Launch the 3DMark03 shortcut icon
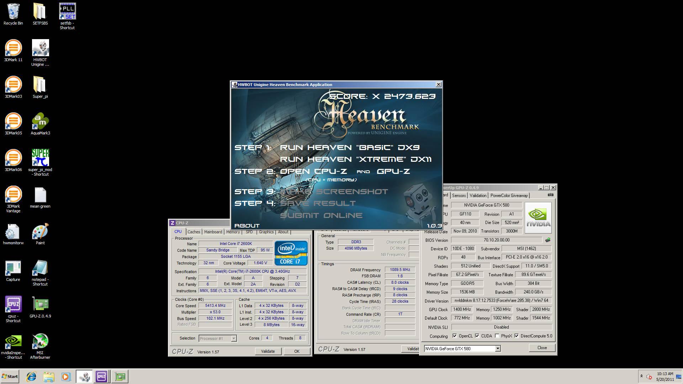The image size is (683, 384). tap(13, 87)
